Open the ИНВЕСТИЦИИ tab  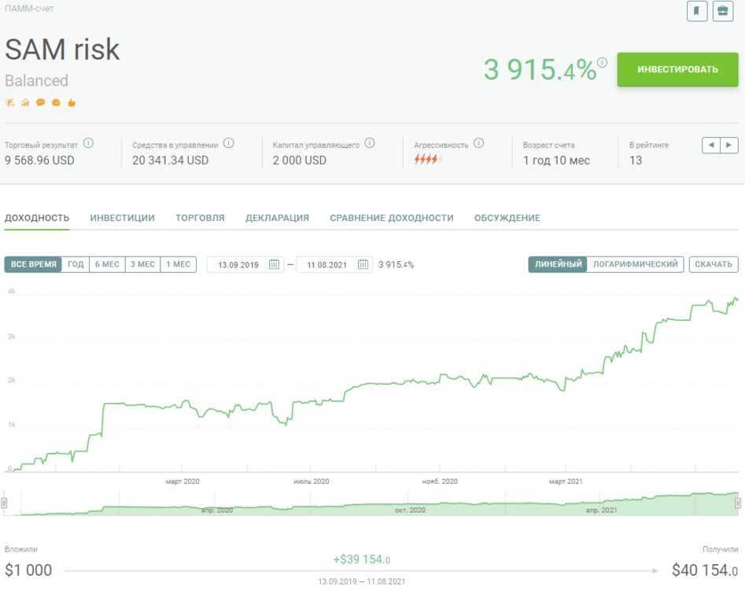[122, 218]
